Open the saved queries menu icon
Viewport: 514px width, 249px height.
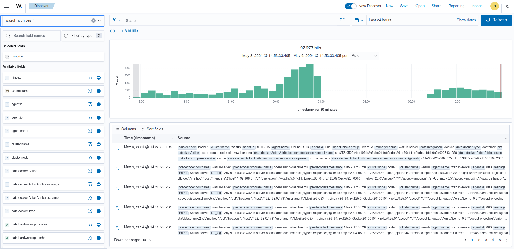(117, 20)
